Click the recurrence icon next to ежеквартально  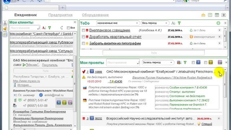click(191, 37)
